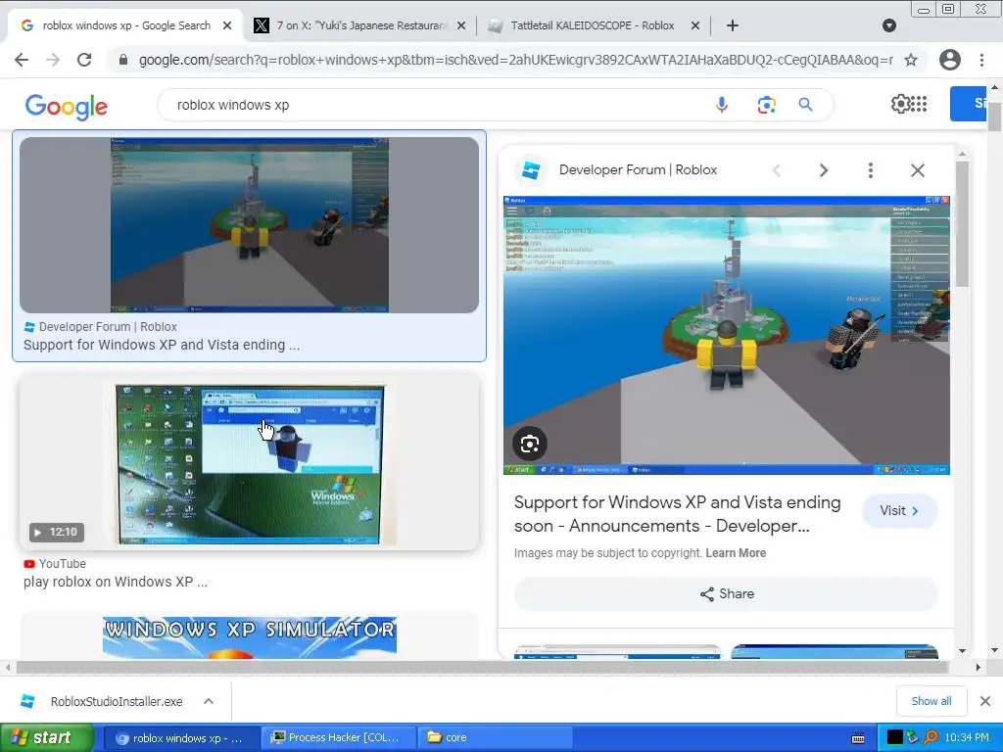This screenshot has height=752, width=1003.
Task: Open the Chrome three-dot menu
Action: click(x=981, y=60)
